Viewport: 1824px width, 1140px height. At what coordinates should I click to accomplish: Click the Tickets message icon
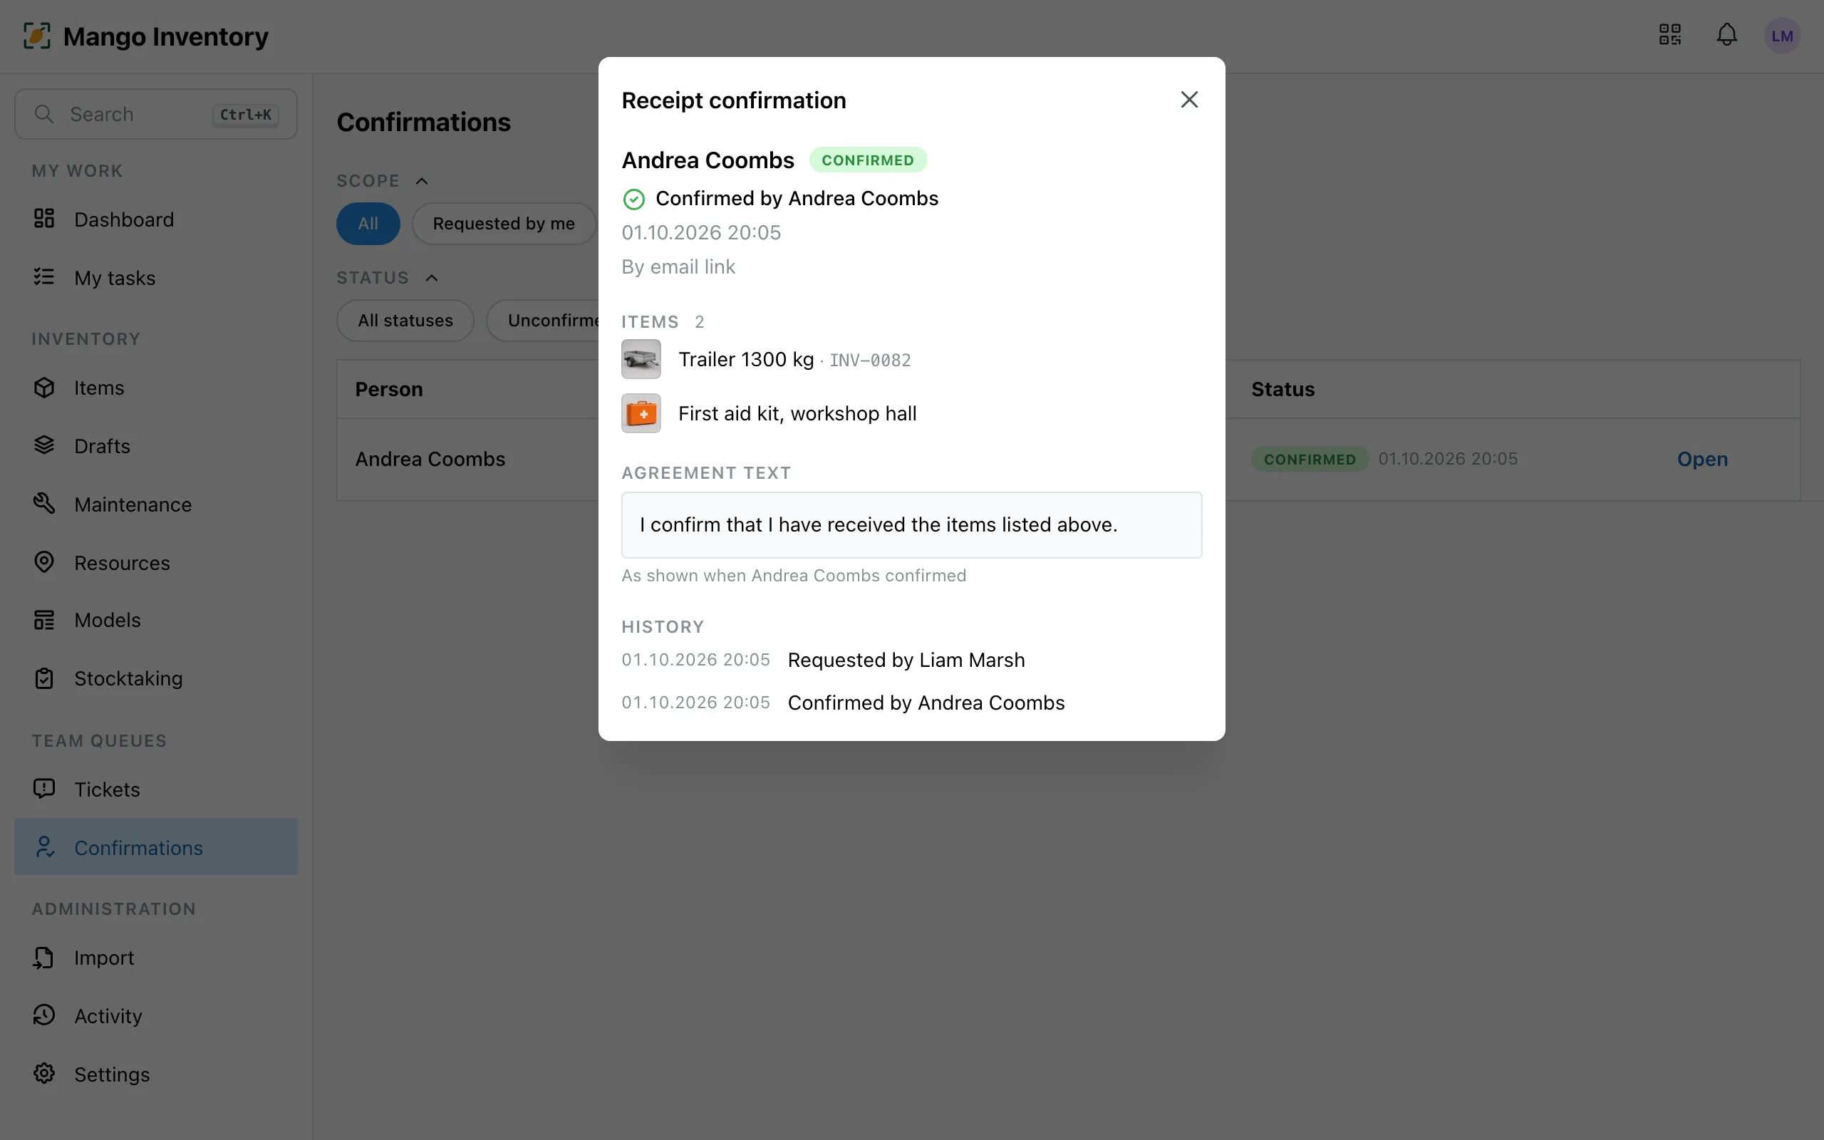(43, 789)
